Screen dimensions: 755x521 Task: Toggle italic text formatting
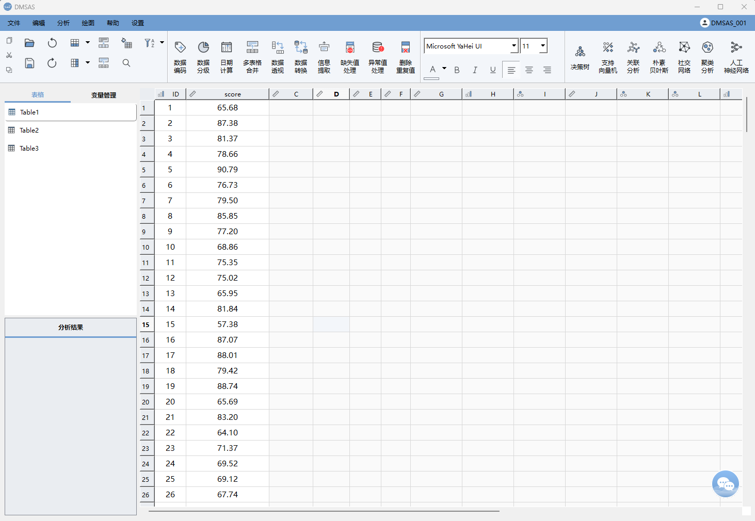475,70
